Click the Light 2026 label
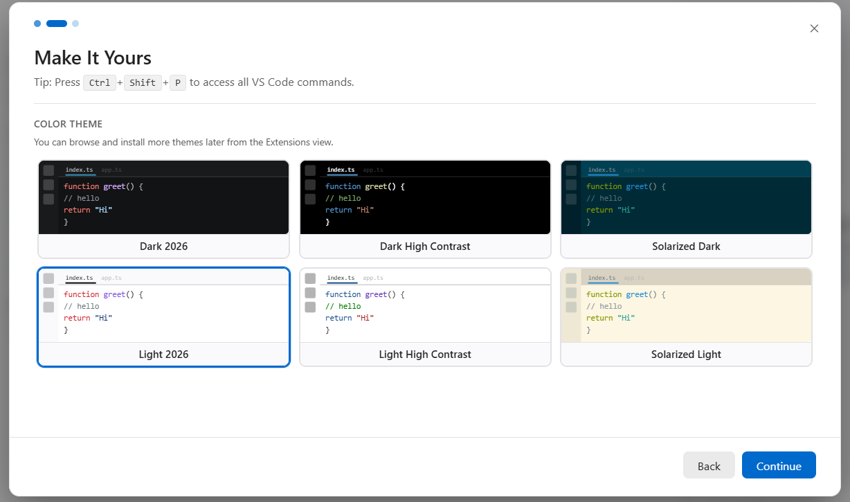850x502 pixels. (x=164, y=355)
